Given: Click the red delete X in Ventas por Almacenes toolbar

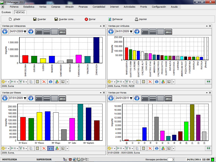Looking at the screenshot, I should [x=44, y=82].
